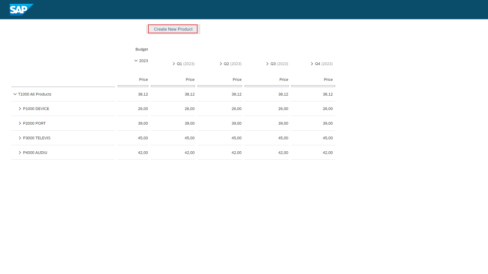Expand the Q2 (2023) column

click(221, 64)
